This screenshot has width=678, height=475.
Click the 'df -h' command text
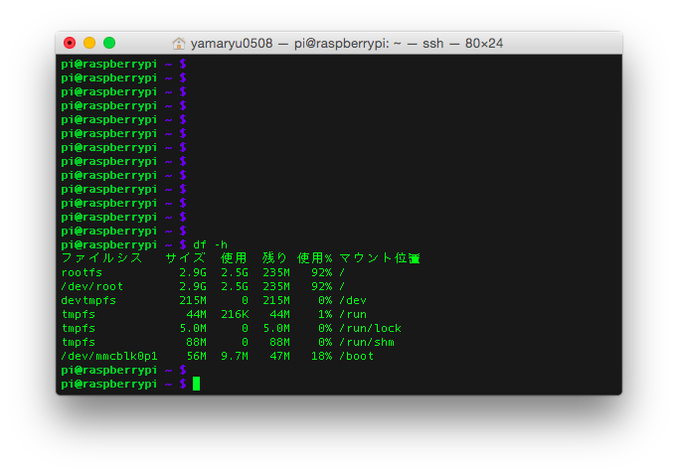[210, 244]
